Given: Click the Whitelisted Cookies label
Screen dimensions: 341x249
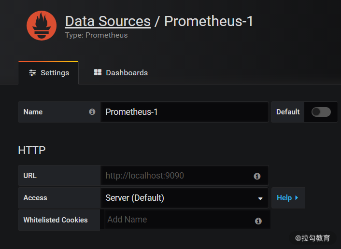Looking at the screenshot, I should click(56, 220).
